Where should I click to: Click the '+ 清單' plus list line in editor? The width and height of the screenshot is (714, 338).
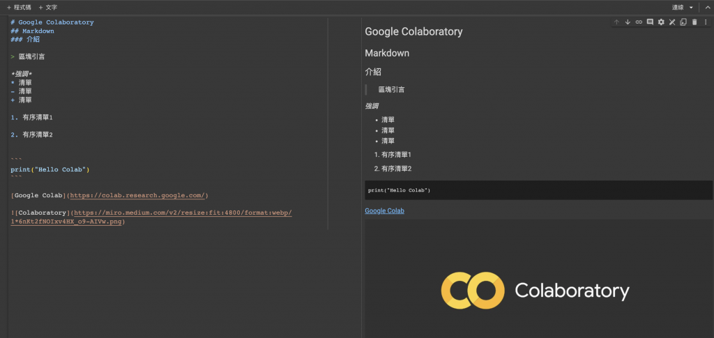tap(22, 100)
